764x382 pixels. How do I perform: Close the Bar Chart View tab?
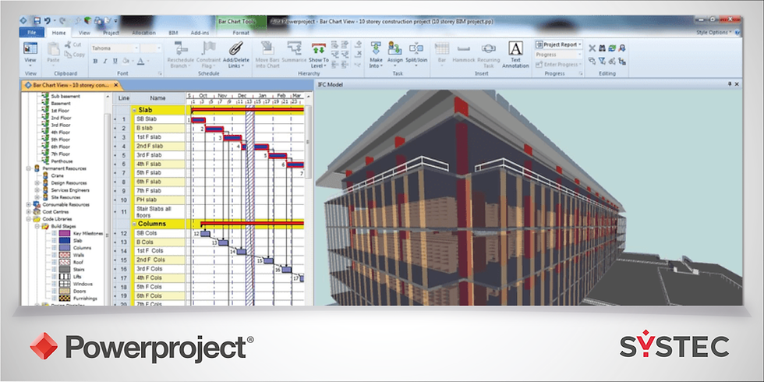pos(115,85)
